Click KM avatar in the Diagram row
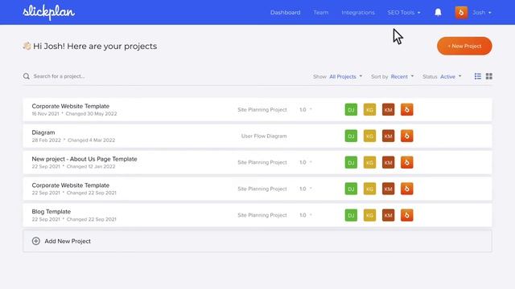 pyautogui.click(x=388, y=136)
